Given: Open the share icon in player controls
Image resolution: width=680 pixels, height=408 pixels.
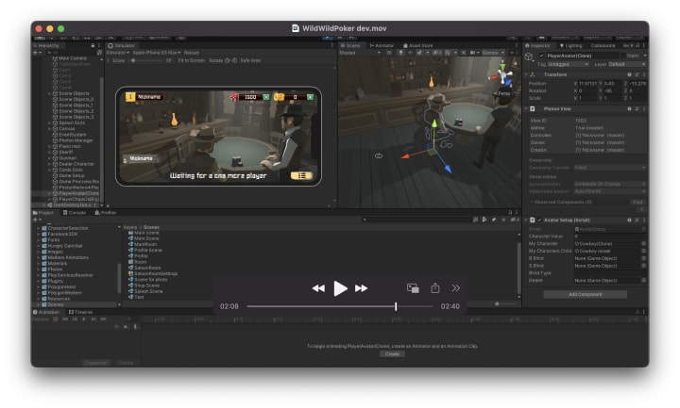Looking at the screenshot, I should coord(435,288).
